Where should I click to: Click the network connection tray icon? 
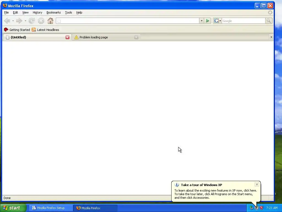251,208
